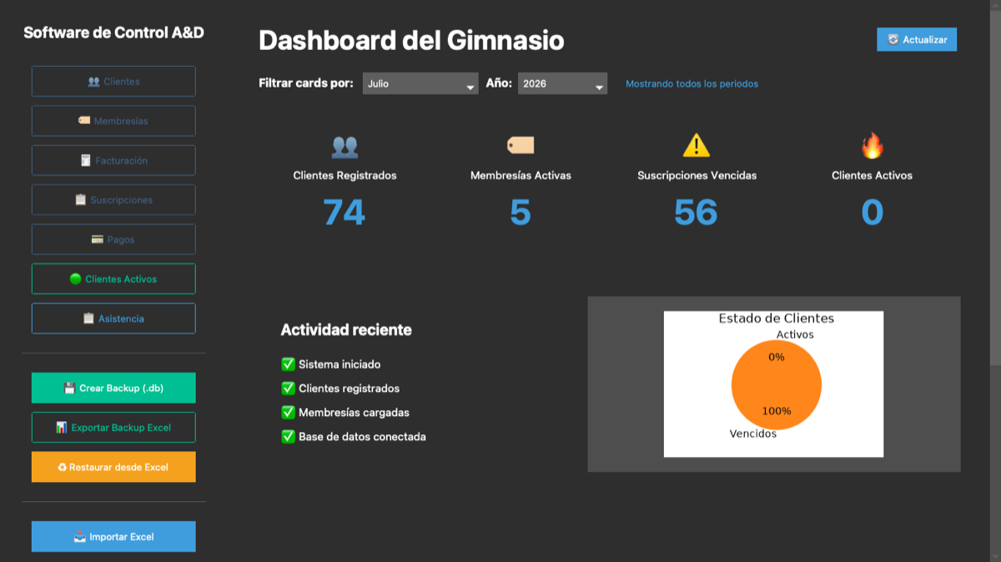The height and width of the screenshot is (562, 1001).
Task: Click the Clientes Registrados people icon
Action: (x=345, y=146)
